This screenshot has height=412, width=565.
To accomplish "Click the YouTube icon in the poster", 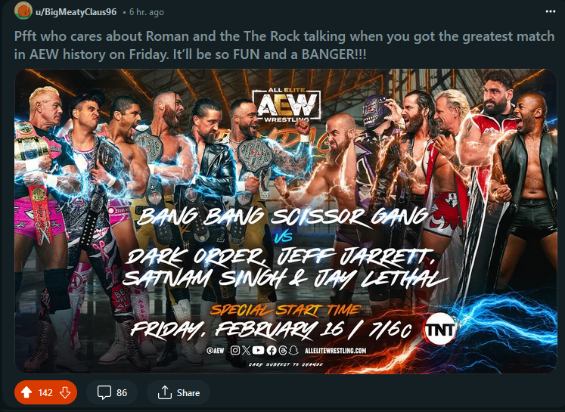I will (x=260, y=351).
